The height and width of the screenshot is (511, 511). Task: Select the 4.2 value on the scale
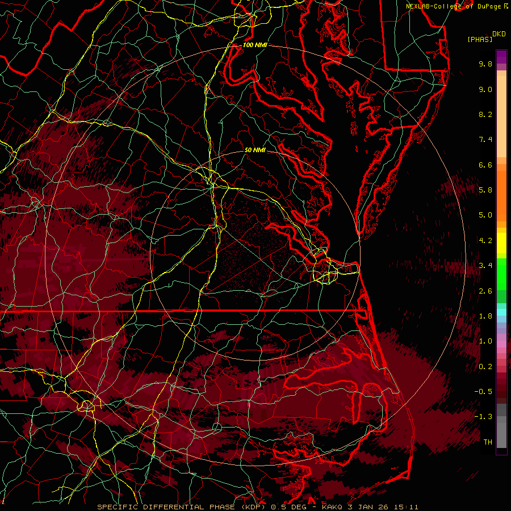point(485,241)
